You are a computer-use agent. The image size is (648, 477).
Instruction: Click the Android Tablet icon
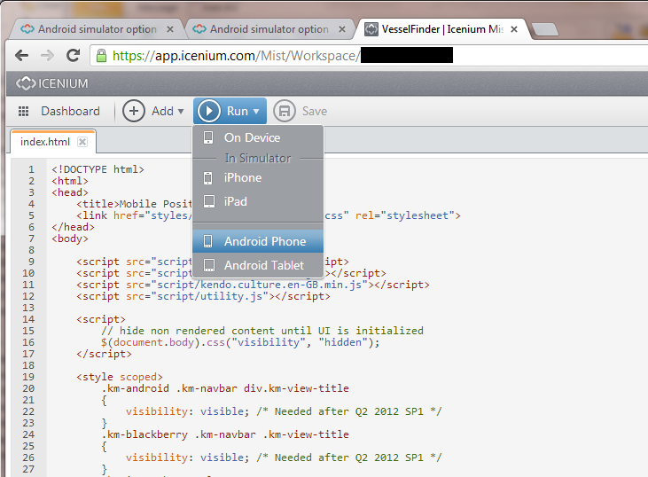click(x=209, y=265)
